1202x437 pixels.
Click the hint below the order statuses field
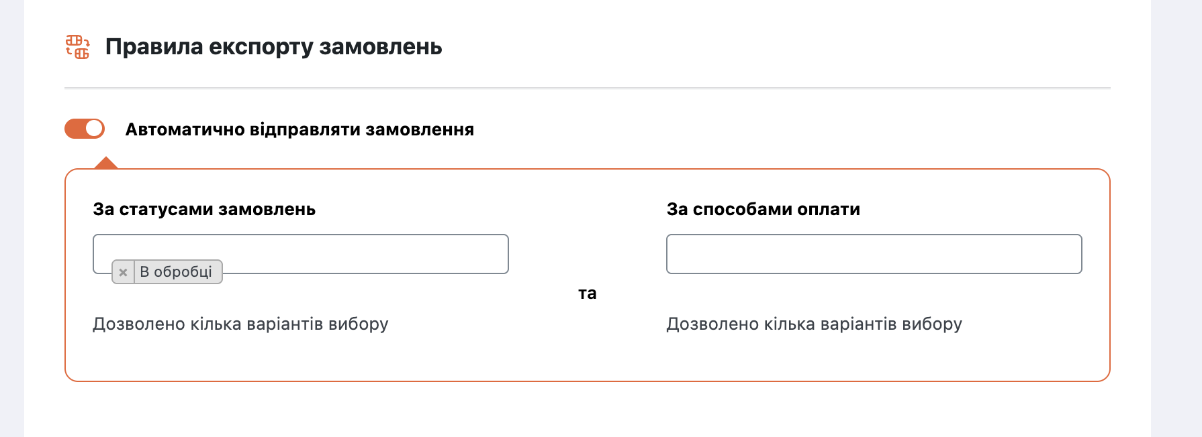tap(240, 324)
